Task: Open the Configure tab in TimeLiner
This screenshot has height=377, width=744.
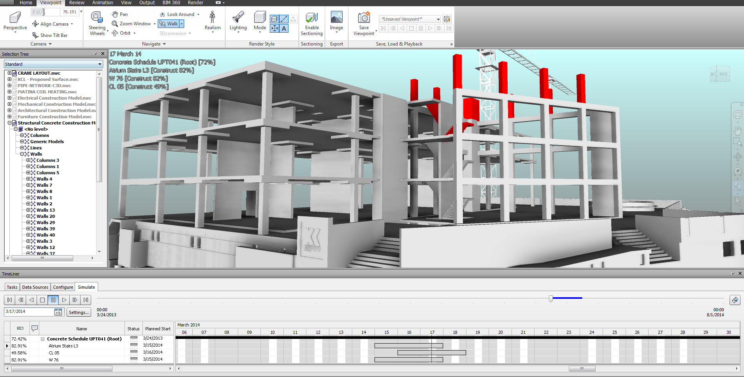Action: (x=63, y=287)
